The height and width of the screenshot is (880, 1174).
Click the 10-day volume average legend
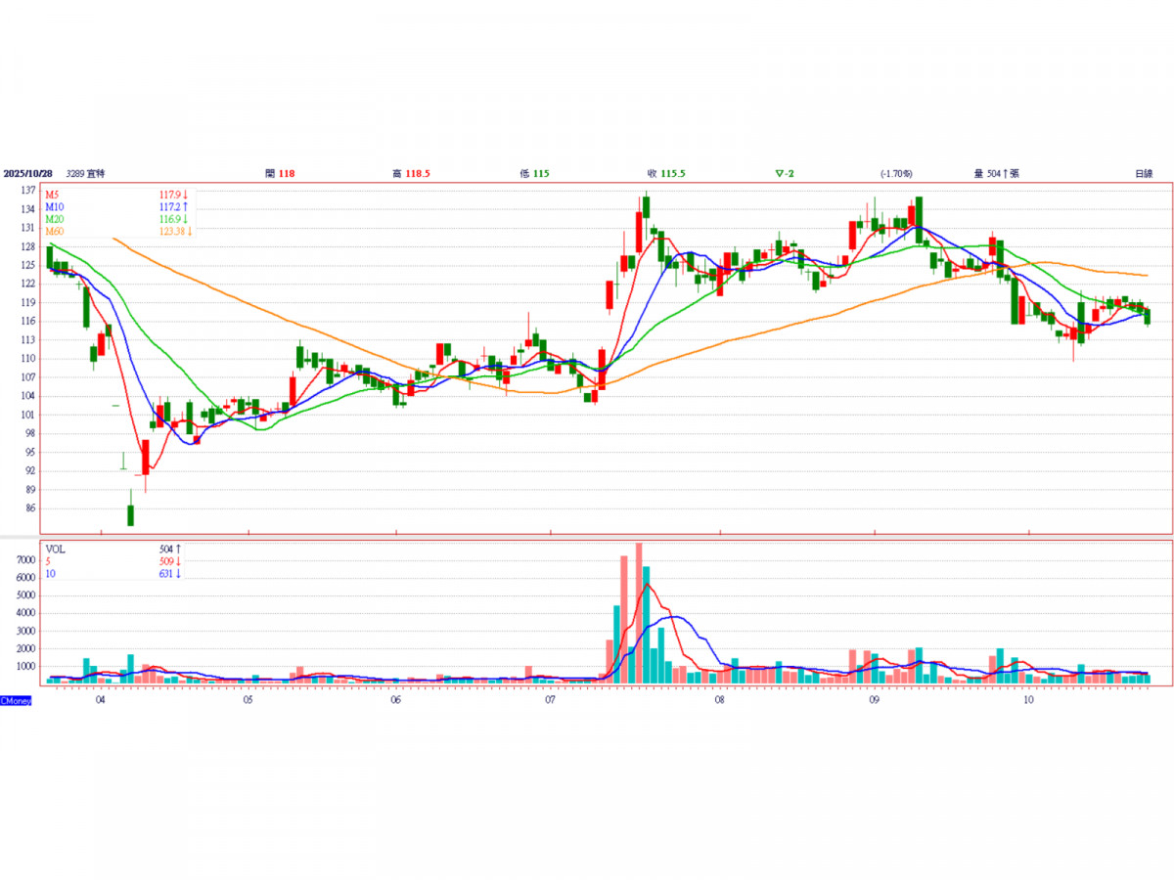point(51,574)
